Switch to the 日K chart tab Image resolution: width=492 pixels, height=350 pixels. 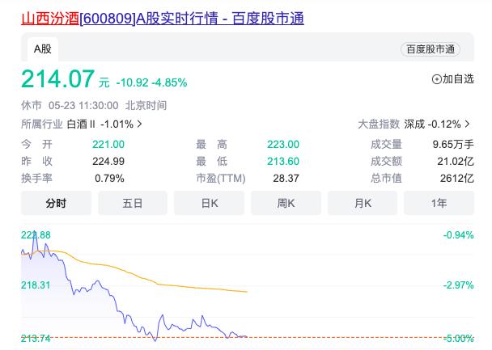(210, 203)
